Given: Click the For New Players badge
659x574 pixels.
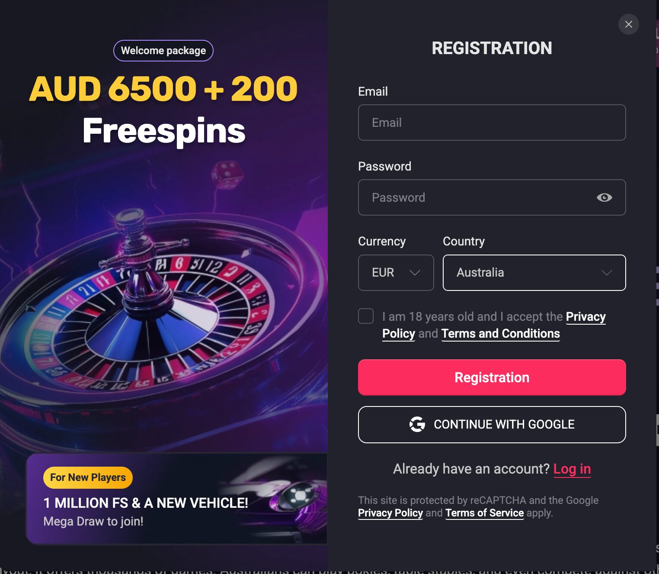Looking at the screenshot, I should [x=87, y=477].
